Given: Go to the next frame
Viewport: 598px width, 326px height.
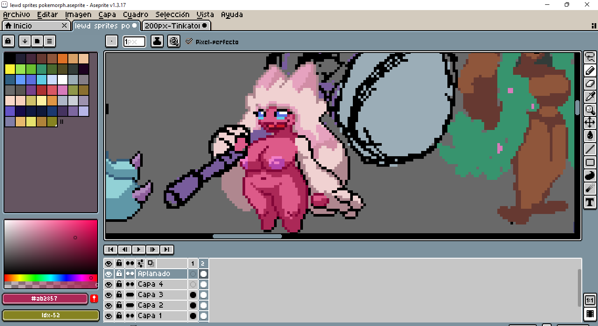Looking at the screenshot, I should pyautogui.click(x=153, y=249).
